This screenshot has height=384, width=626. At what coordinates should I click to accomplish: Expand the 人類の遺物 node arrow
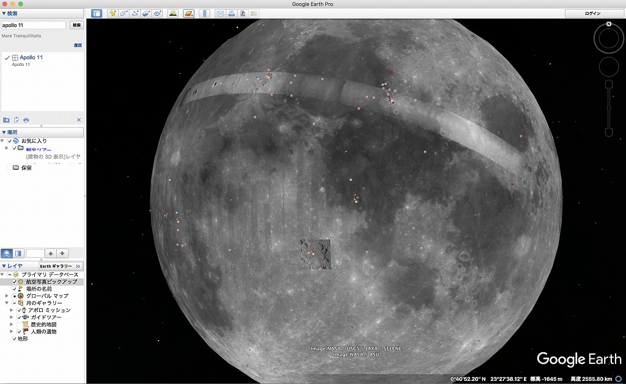pos(11,331)
